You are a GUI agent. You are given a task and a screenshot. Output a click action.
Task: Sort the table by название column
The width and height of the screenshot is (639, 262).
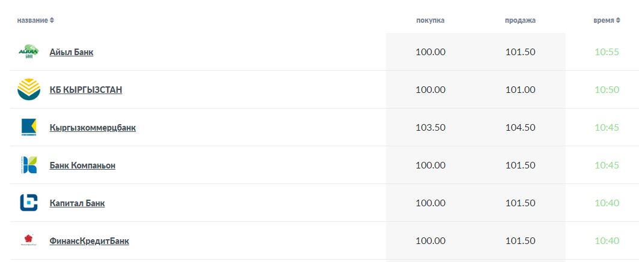point(35,20)
